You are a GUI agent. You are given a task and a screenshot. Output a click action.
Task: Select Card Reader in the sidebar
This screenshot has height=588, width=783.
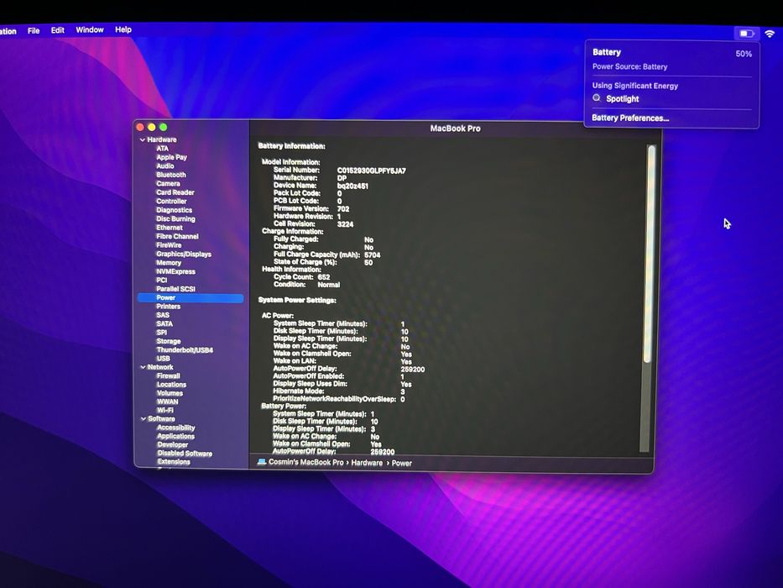tap(175, 192)
